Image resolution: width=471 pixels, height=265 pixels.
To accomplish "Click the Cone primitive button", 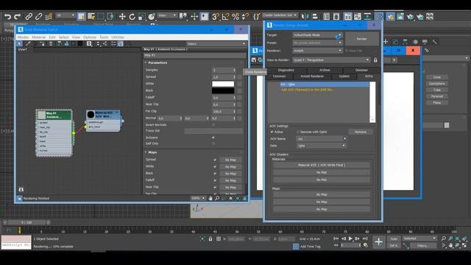I will [436, 77].
